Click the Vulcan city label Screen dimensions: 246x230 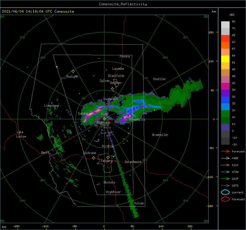pyautogui.click(x=139, y=203)
